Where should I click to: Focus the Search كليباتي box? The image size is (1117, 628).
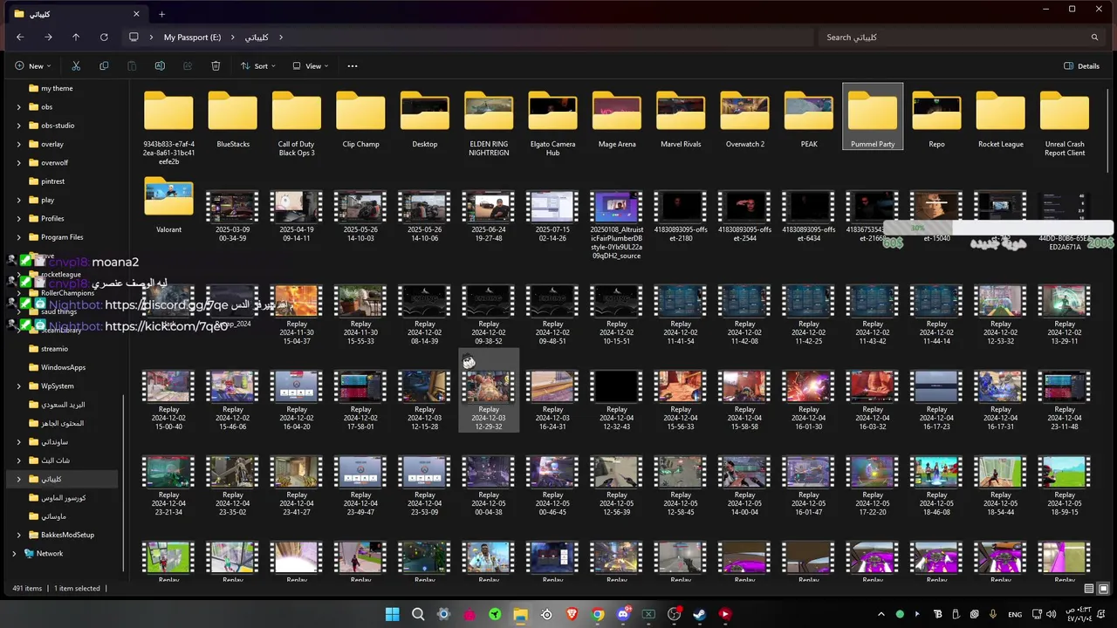coord(960,38)
